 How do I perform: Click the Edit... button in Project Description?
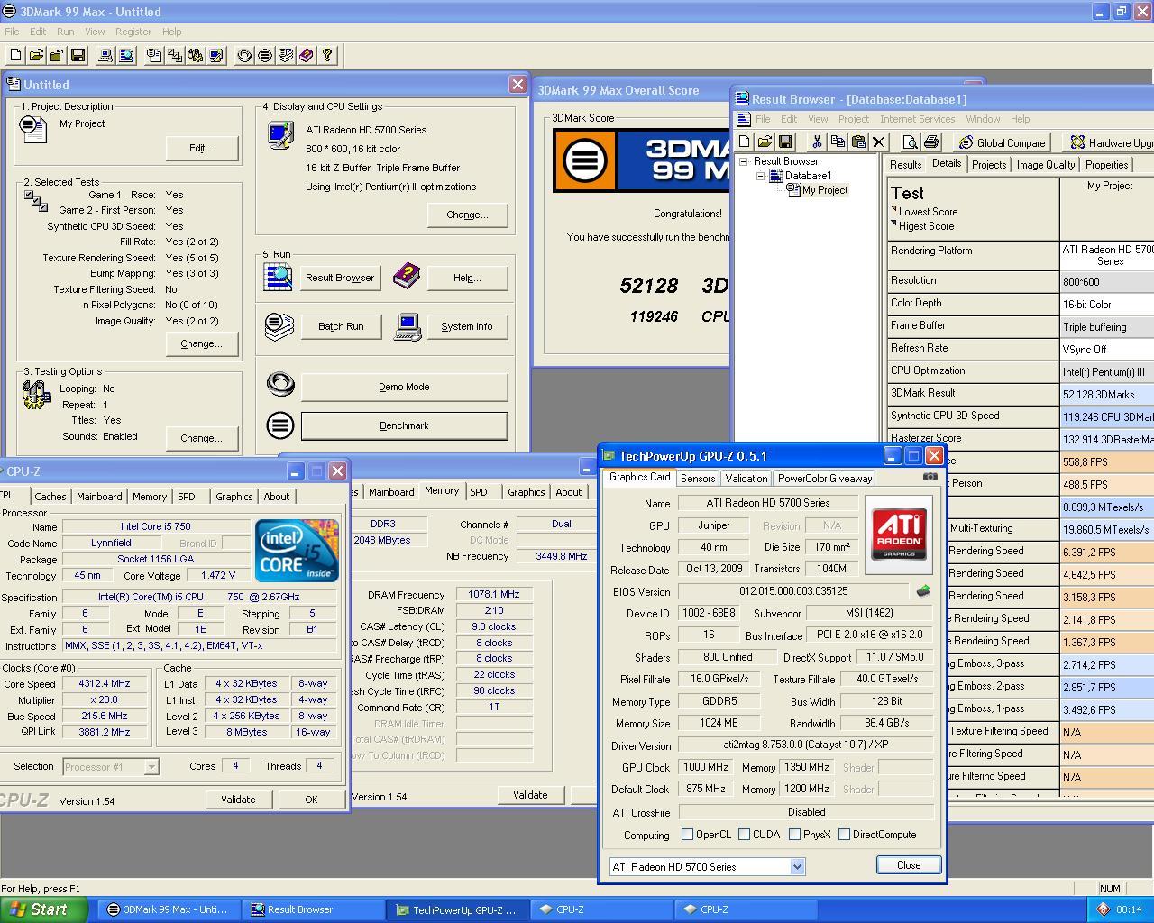pos(201,148)
